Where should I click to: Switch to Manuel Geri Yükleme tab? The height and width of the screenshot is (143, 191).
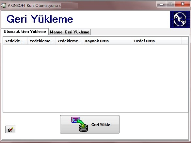click(70, 32)
